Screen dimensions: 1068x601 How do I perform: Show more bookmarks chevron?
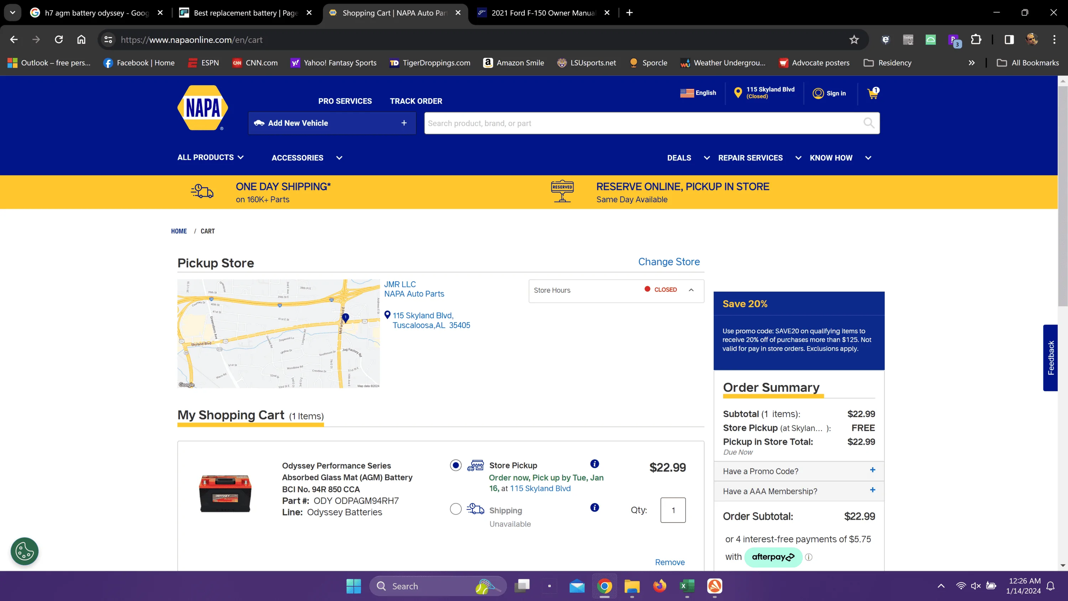click(x=972, y=63)
